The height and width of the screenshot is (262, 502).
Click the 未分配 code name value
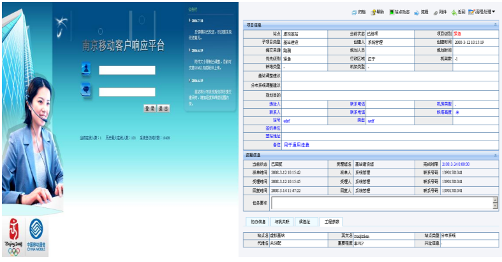[x=276, y=244]
